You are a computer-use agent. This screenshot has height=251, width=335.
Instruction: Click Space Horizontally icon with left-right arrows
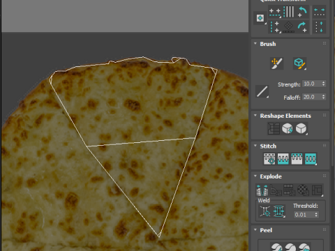click(x=319, y=12)
